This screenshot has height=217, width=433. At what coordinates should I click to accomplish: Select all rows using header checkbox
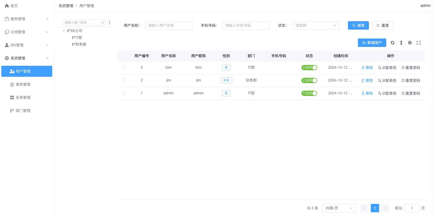tap(124, 56)
